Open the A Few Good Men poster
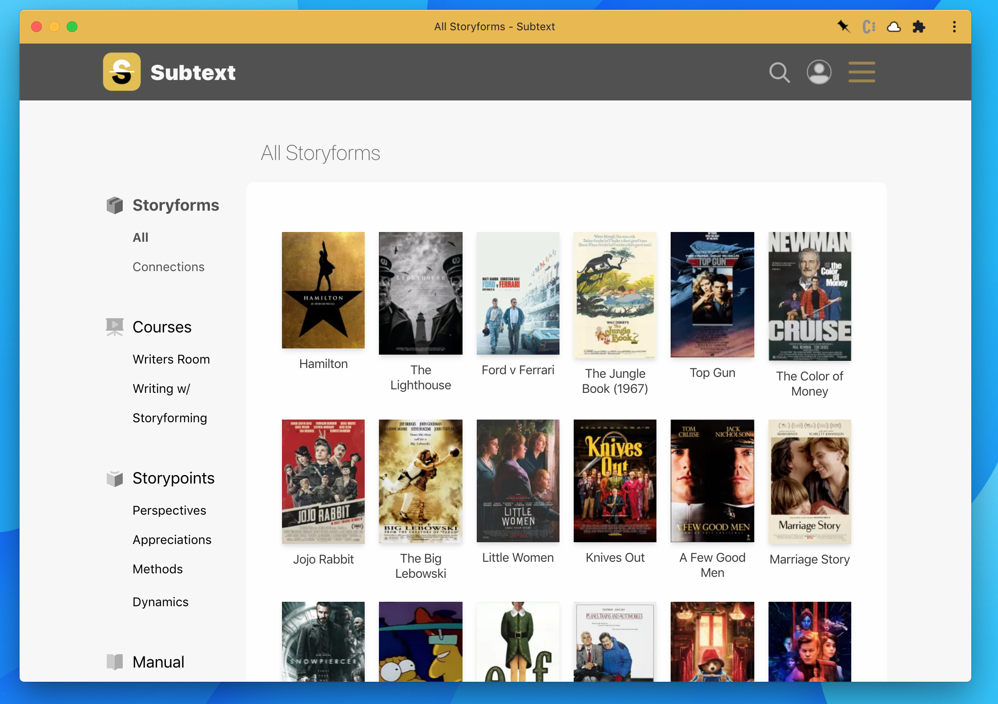 712,481
